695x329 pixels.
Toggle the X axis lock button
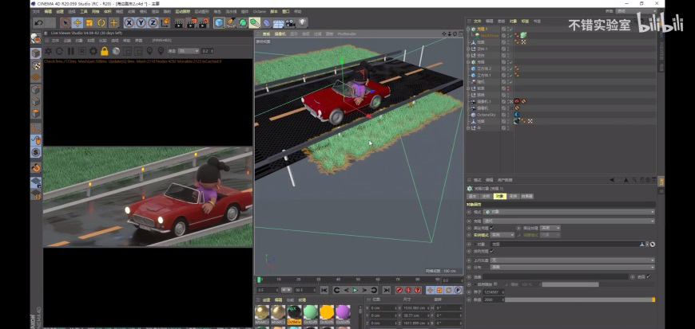129,22
